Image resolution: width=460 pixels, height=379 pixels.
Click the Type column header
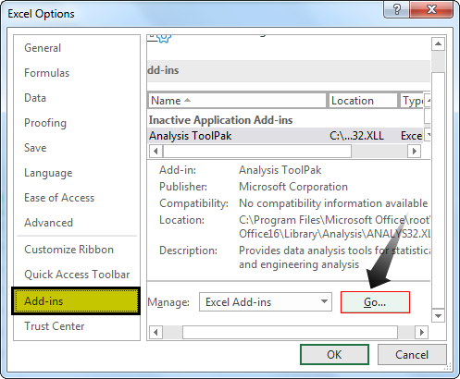click(413, 101)
